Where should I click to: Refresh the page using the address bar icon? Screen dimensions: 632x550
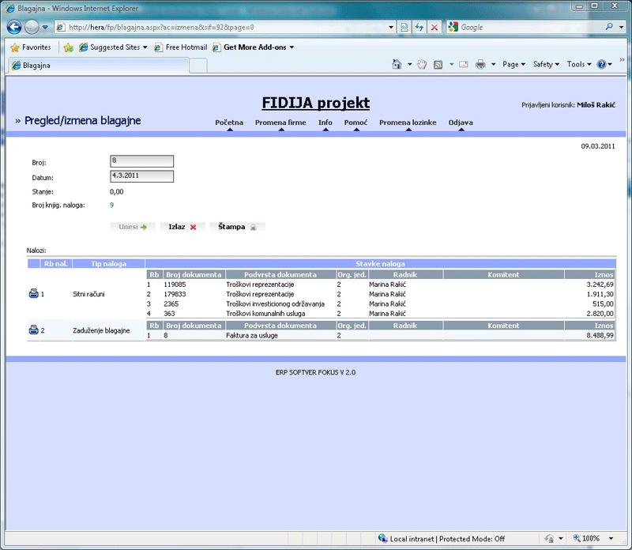[419, 27]
